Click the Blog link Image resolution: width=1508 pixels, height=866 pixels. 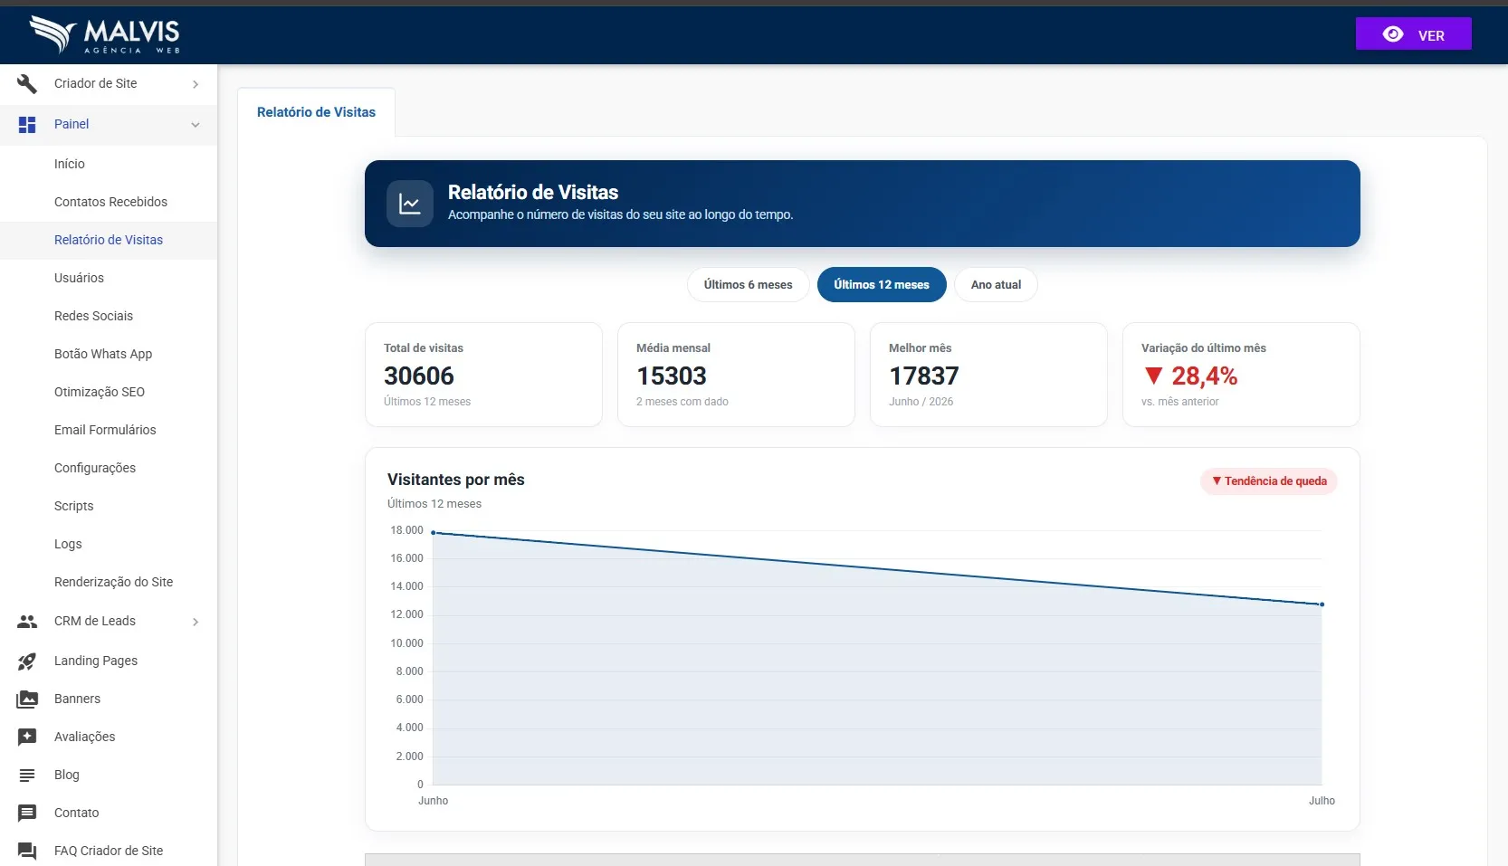coord(67,775)
